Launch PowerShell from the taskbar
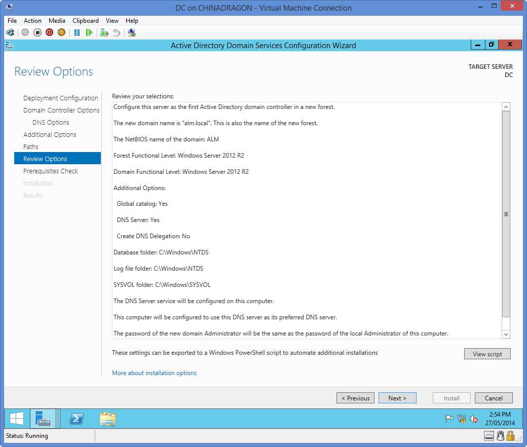 tap(77, 419)
